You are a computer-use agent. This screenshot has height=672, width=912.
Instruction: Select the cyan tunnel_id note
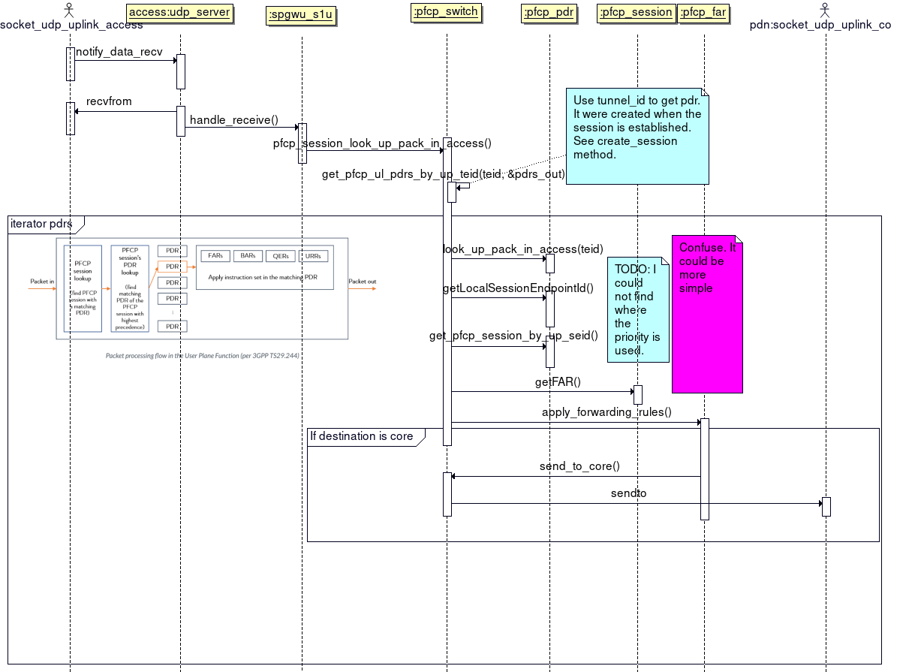(637, 135)
